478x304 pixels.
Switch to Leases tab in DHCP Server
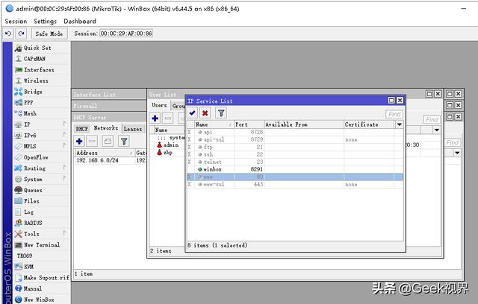(x=133, y=129)
